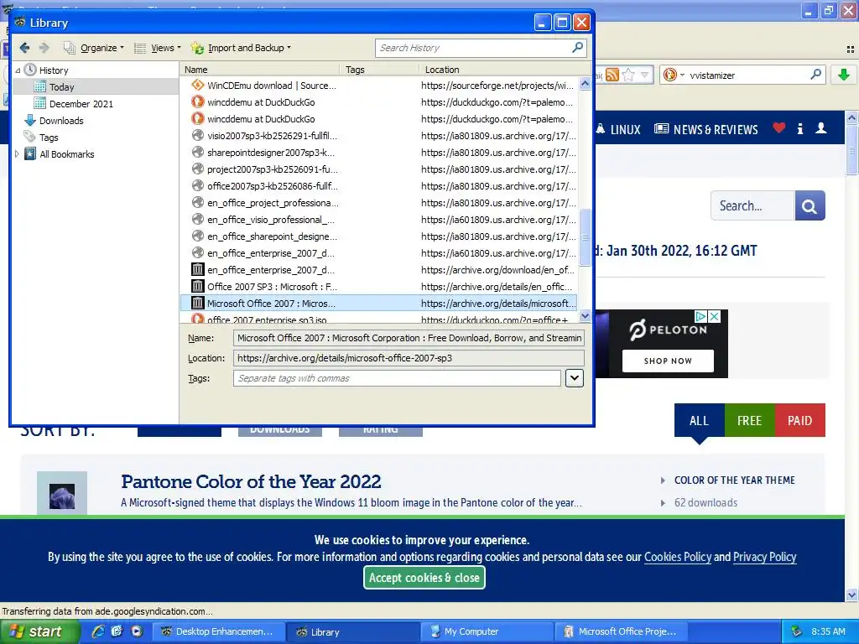859x644 pixels.
Task: Click RSS feed icon in browser address bar
Action: coord(612,75)
